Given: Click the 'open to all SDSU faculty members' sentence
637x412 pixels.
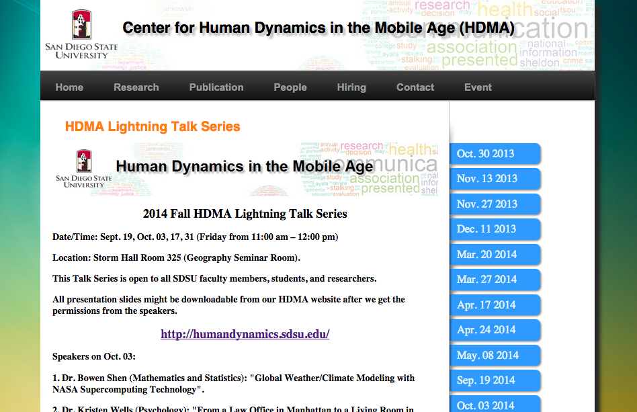Looking at the screenshot, I should click(x=214, y=279).
